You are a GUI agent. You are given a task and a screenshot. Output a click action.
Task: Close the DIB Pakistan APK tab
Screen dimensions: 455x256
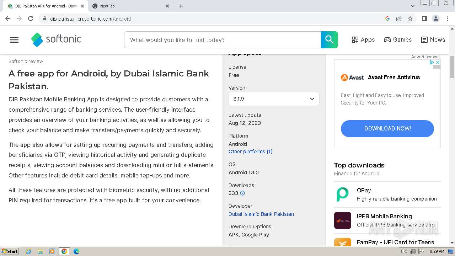coord(82,6)
